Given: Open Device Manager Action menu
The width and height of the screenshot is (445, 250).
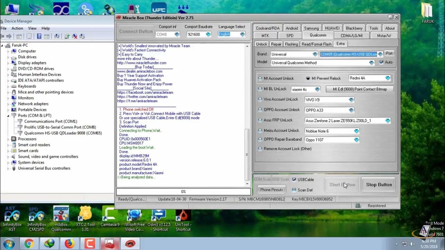Looking at the screenshot, I should 17,28.
